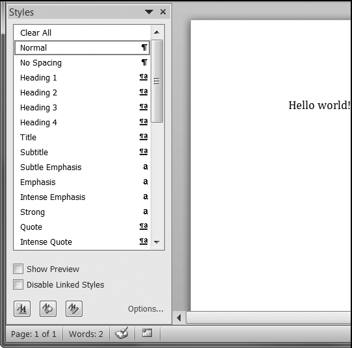Screen dimensions: 352x348
Task: Click the proofing errors status bar icon
Action: tap(122, 333)
